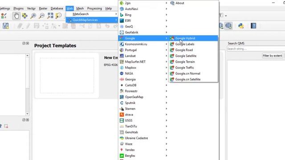Click the Remove Layer icon in the lower-left panel
285x160 pixels.
tap(6, 126)
